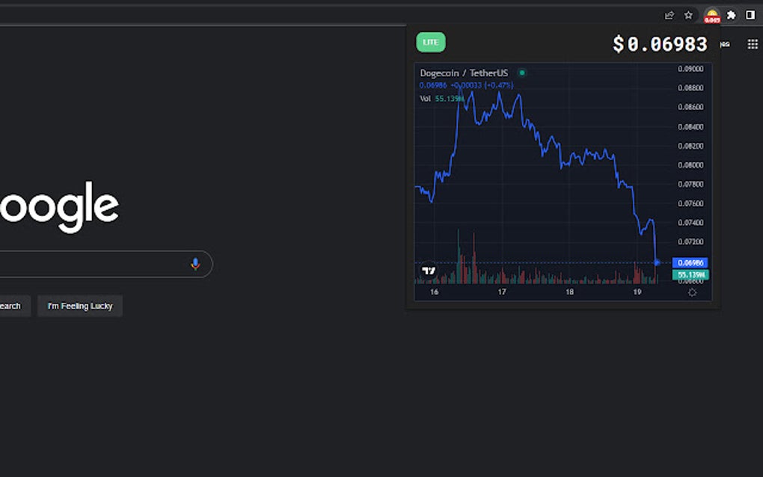Open chart settings gear icon
The height and width of the screenshot is (477, 763).
[692, 292]
